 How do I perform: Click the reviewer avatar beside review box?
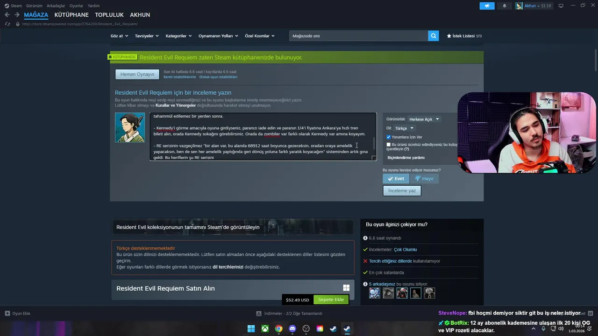click(130, 127)
